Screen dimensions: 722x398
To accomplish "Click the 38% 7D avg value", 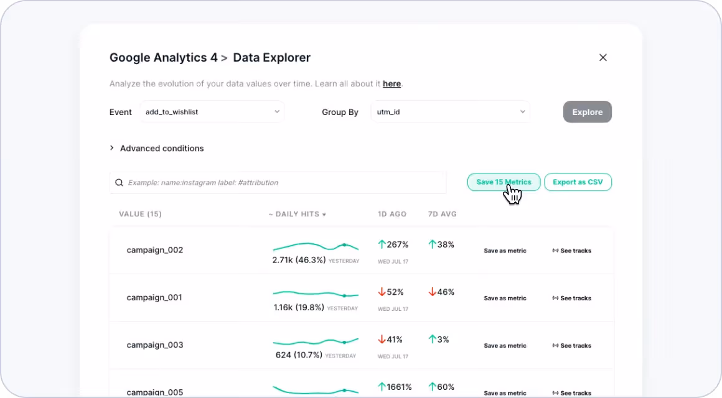I will 441,244.
